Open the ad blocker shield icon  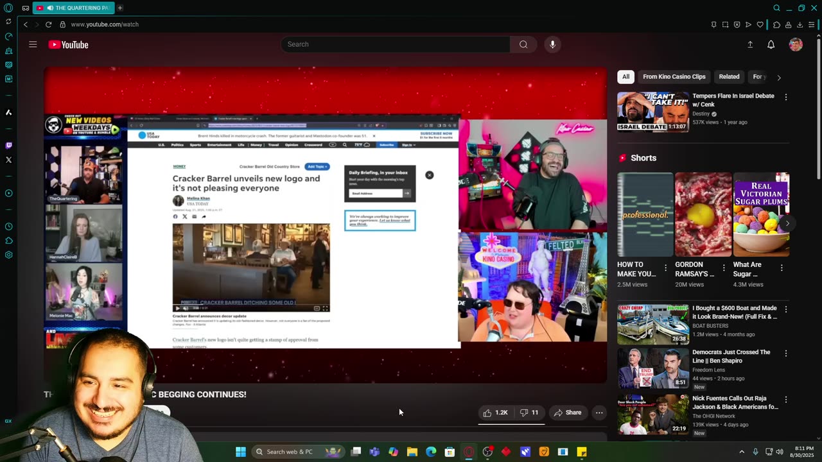pyautogui.click(x=737, y=24)
